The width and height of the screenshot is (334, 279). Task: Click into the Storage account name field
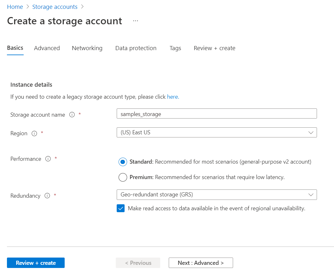tap(217, 114)
